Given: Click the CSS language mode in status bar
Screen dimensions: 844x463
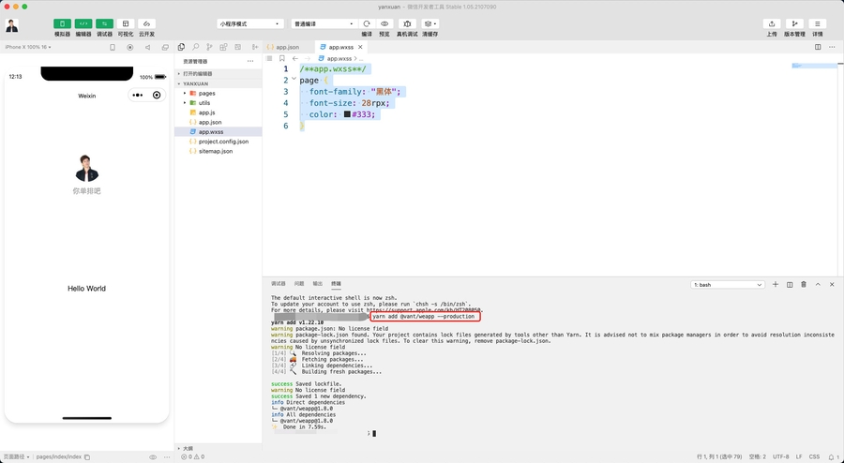Looking at the screenshot, I should tap(814, 456).
